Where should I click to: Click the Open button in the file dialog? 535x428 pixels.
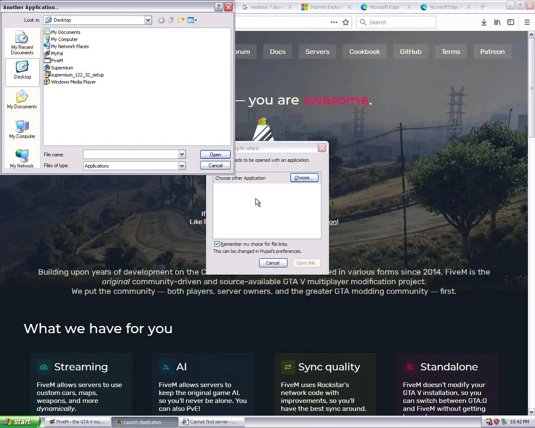tap(215, 155)
